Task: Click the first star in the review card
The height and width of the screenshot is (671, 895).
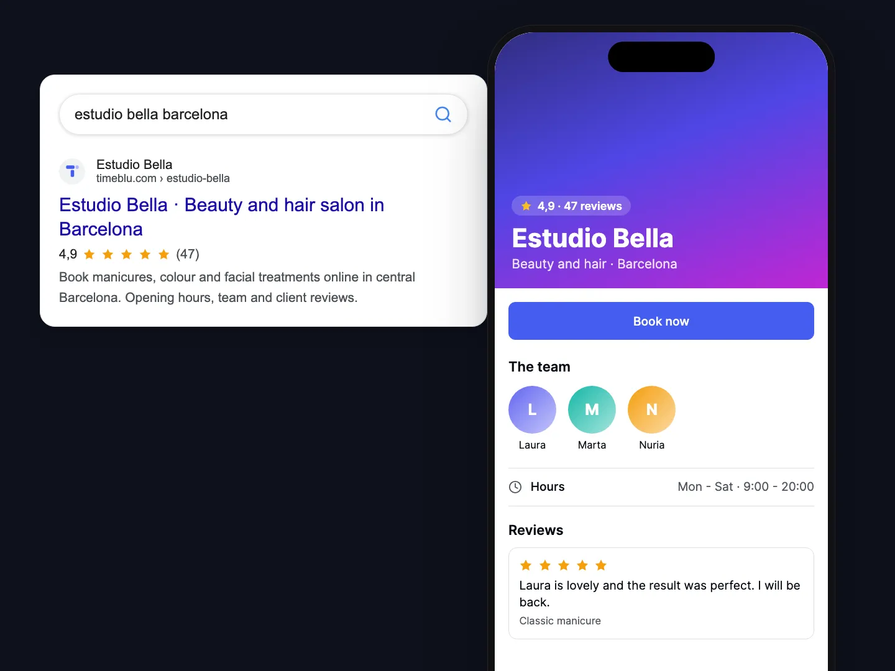Action: 526,565
